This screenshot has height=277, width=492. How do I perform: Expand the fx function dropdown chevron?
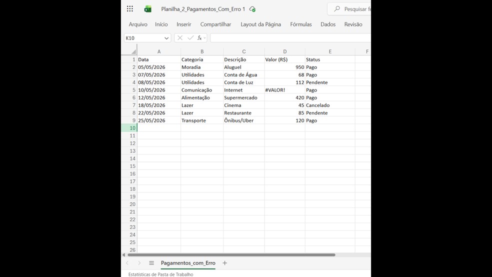coord(204,38)
